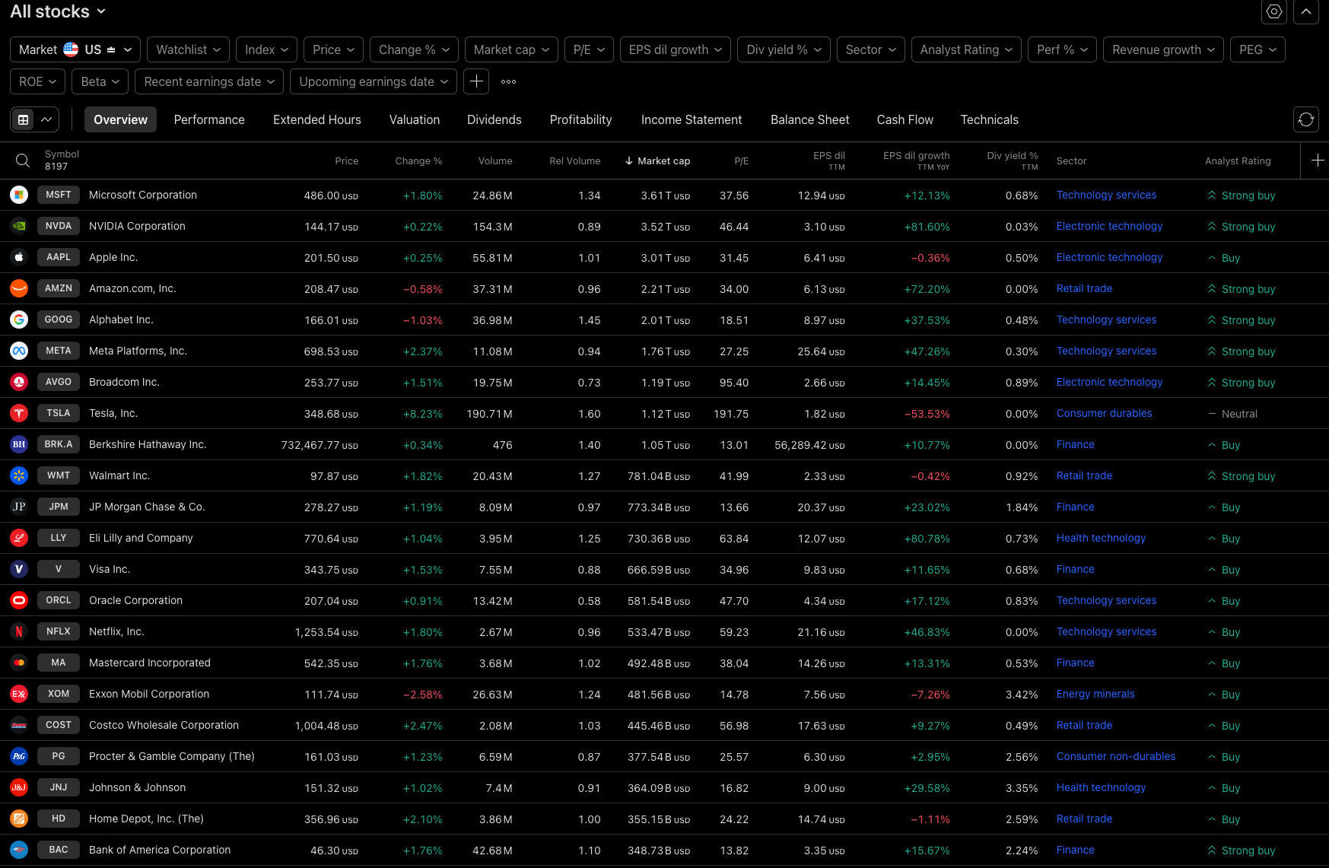
Task: Click Johnson & Johnson company name
Action: click(x=137, y=788)
